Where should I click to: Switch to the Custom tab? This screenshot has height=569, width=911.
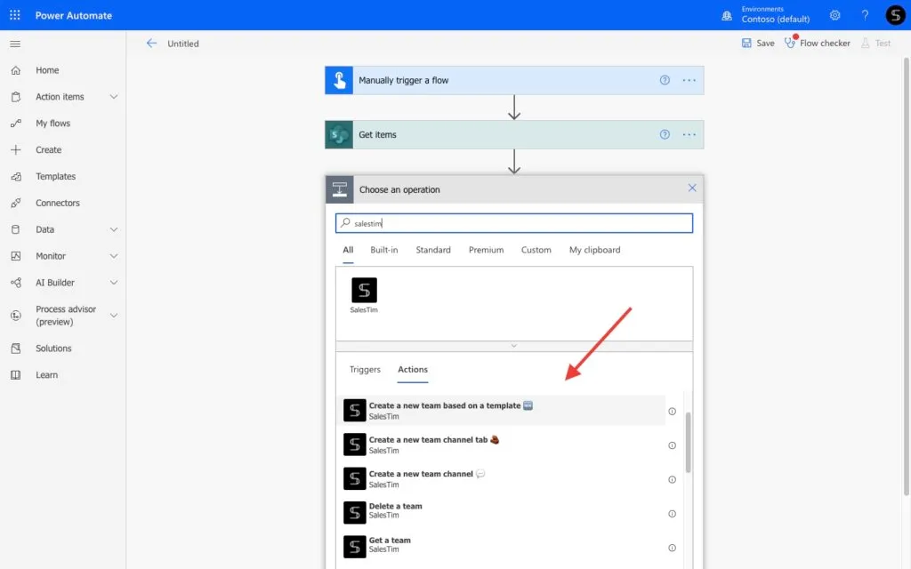(x=536, y=250)
